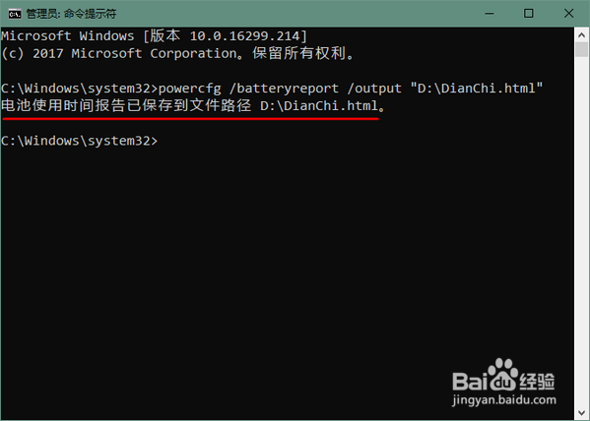Click the title bar text 管理员: 命令提示符
590x421 pixels.
71,14
